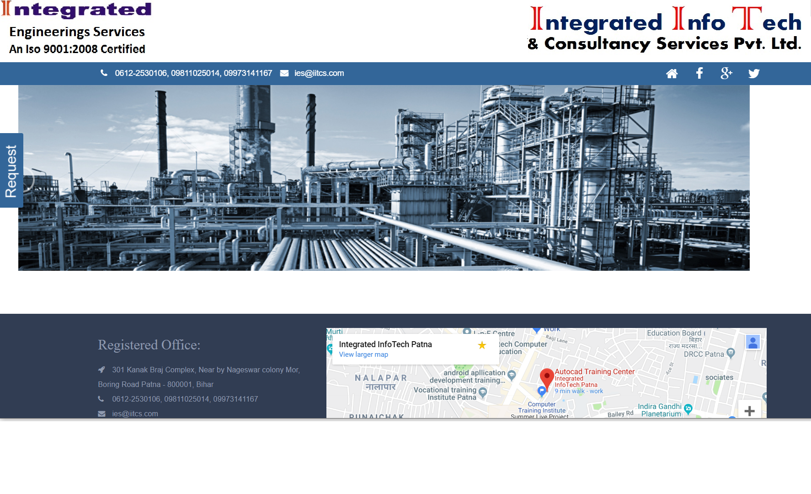811x494 pixels.
Task: Open the Request side tab
Action: (x=11, y=170)
